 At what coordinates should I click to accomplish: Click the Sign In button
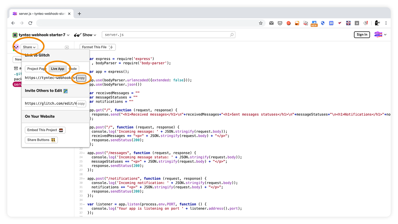pos(362,35)
